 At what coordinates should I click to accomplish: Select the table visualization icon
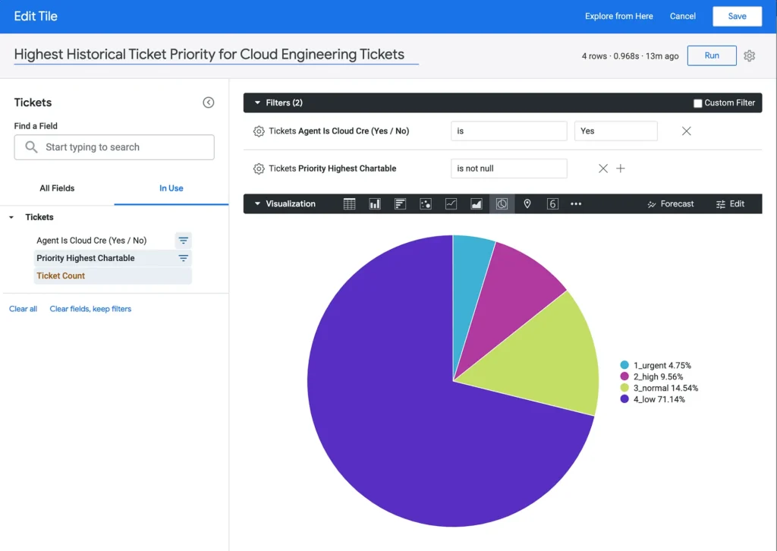[x=349, y=204]
